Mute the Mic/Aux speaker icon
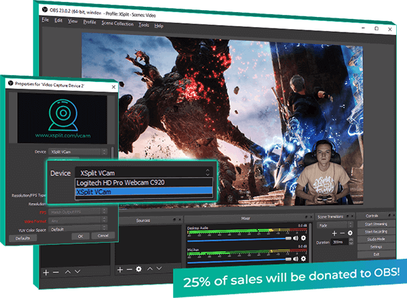The image size is (407, 298). point(296,259)
